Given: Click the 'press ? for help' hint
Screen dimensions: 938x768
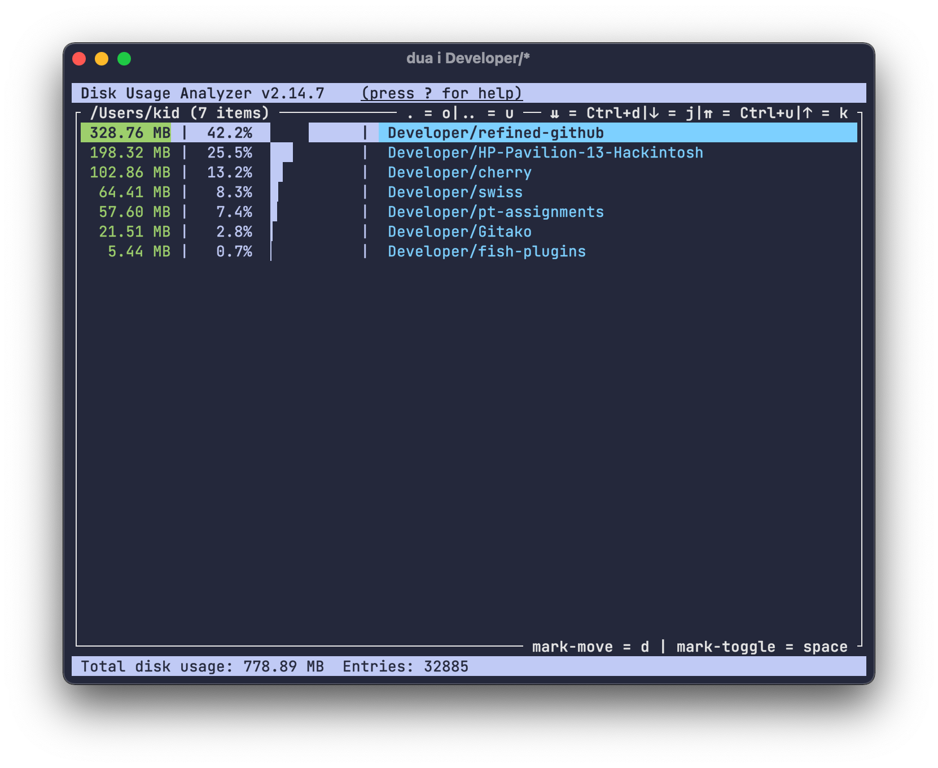Looking at the screenshot, I should click(x=442, y=93).
